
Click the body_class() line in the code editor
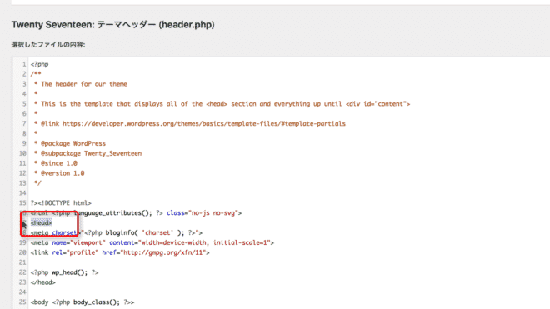tap(82, 302)
